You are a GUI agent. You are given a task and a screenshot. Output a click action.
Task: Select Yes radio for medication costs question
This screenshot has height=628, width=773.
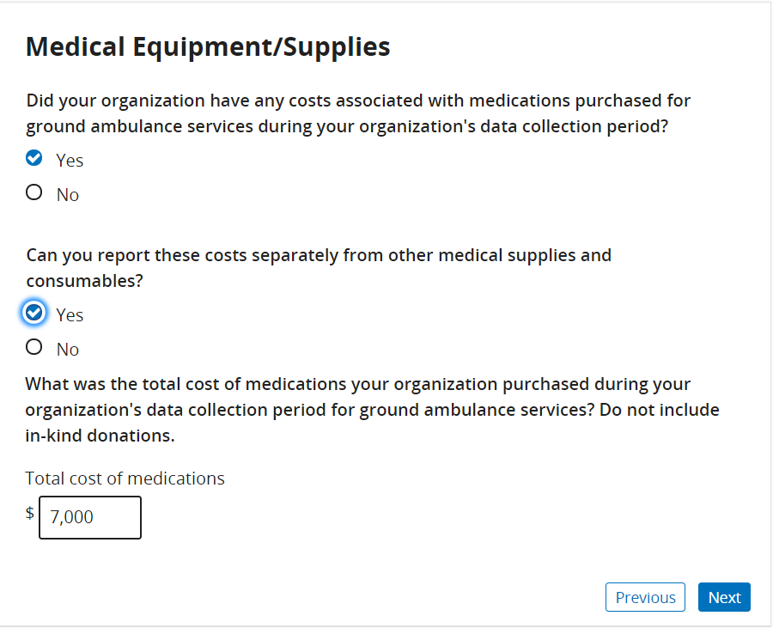pos(34,159)
